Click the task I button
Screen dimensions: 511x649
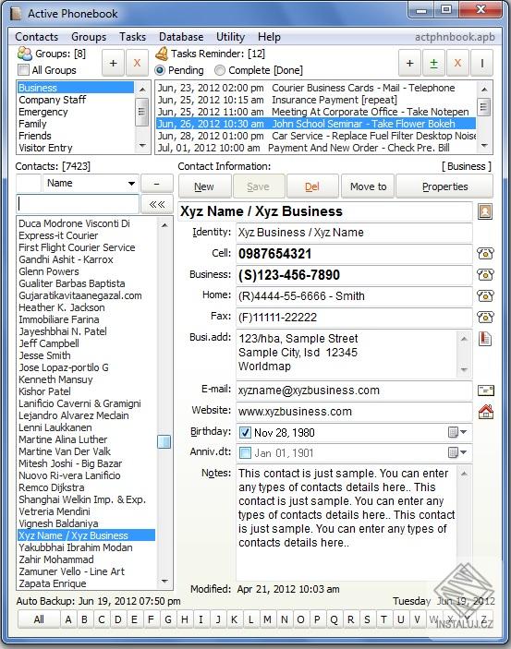[481, 64]
